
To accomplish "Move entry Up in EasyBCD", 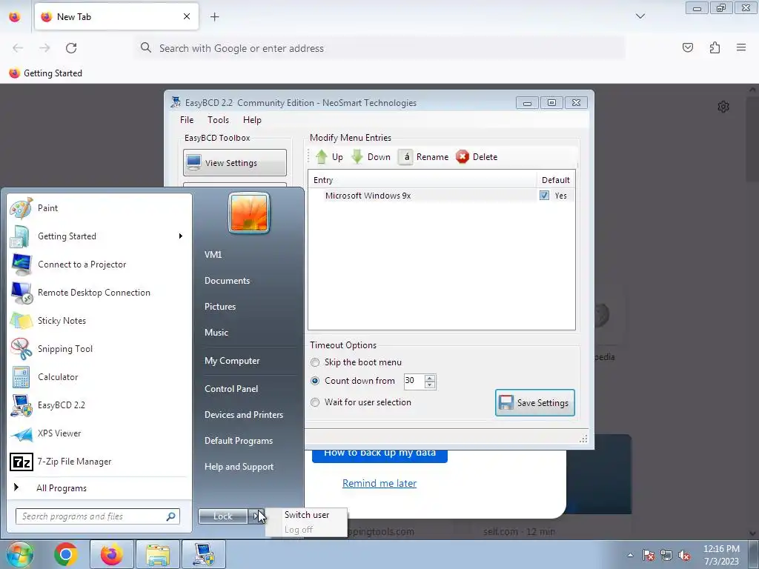I will click(329, 157).
